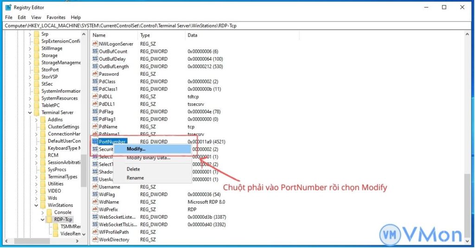475x248 pixels.
Task: Click the string icon next to WorkDirectory
Action: click(95, 240)
